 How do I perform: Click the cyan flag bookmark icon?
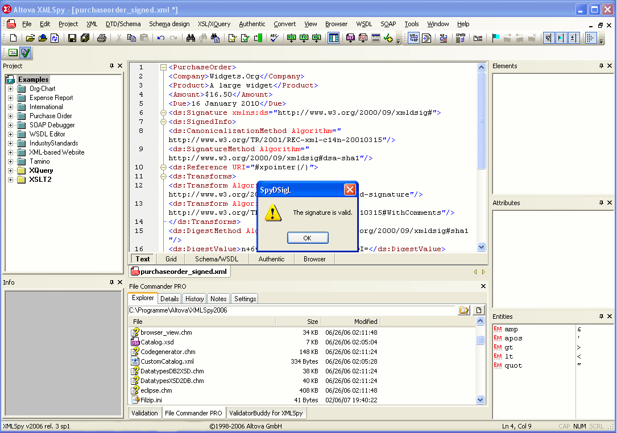point(495,38)
